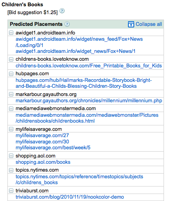Screen dimensions: 171x201
Task: Collapse the triviaburst.com group
Action: point(11,191)
